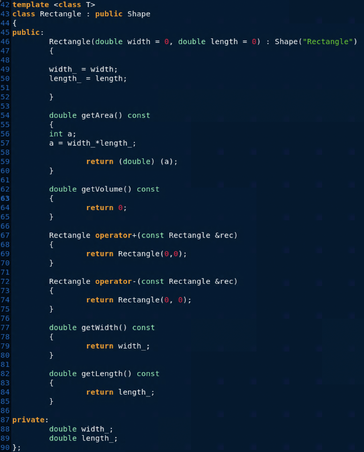Click line number 63 in the gutter

[x=5, y=198]
